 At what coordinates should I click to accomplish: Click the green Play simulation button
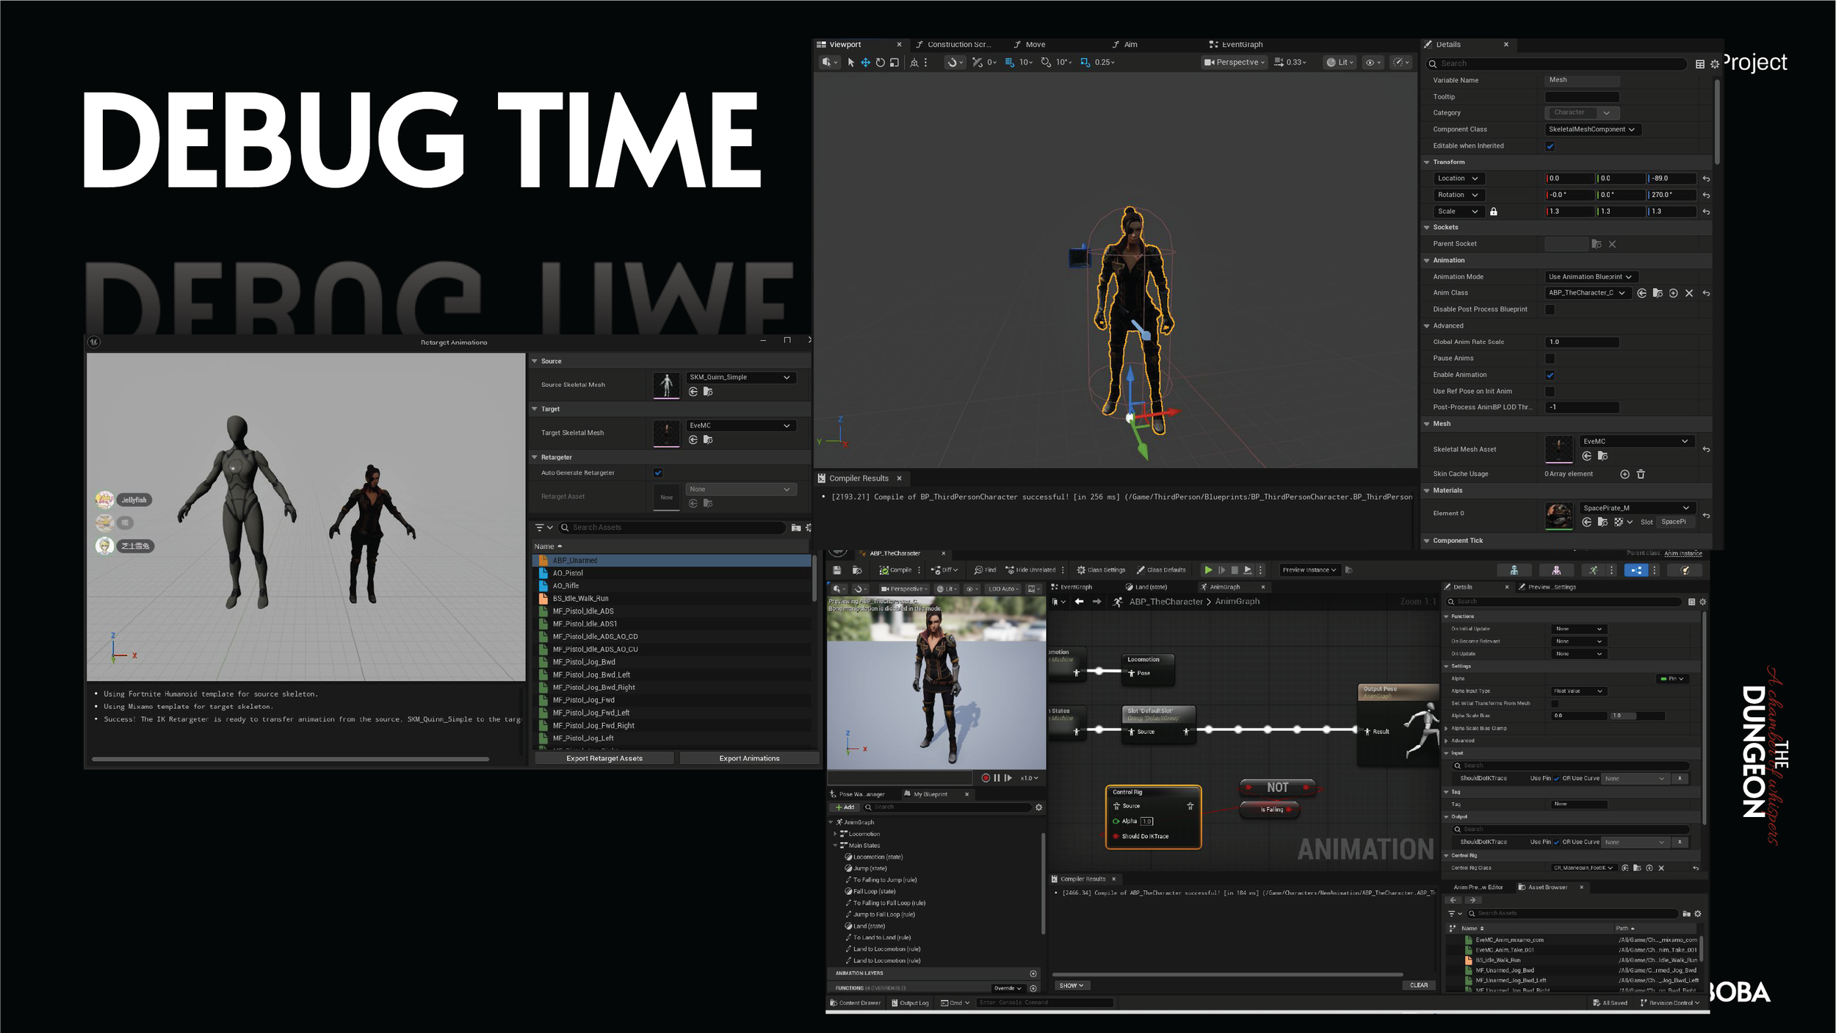click(x=1208, y=570)
